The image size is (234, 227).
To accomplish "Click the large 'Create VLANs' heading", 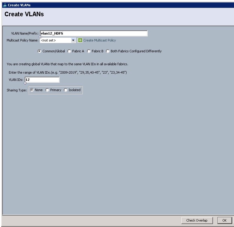I will click(24, 14).
